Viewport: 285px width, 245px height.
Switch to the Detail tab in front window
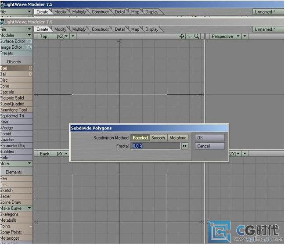tap(120, 29)
